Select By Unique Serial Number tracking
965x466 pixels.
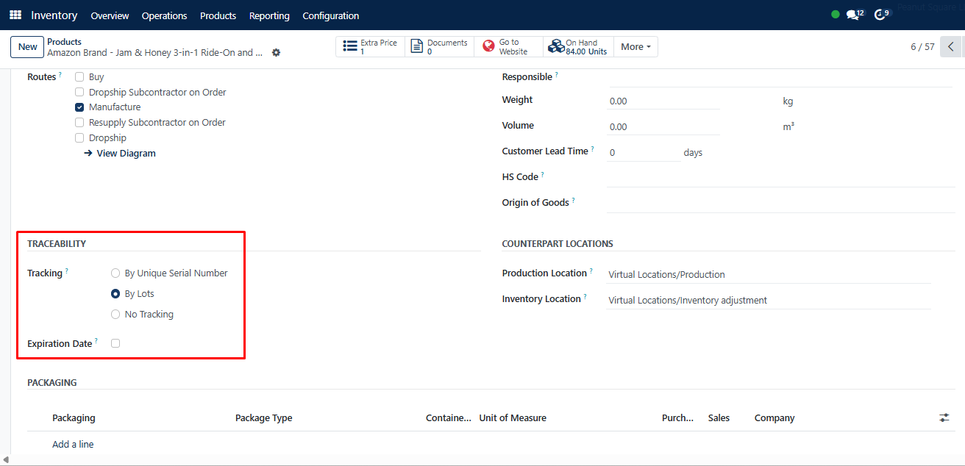115,273
